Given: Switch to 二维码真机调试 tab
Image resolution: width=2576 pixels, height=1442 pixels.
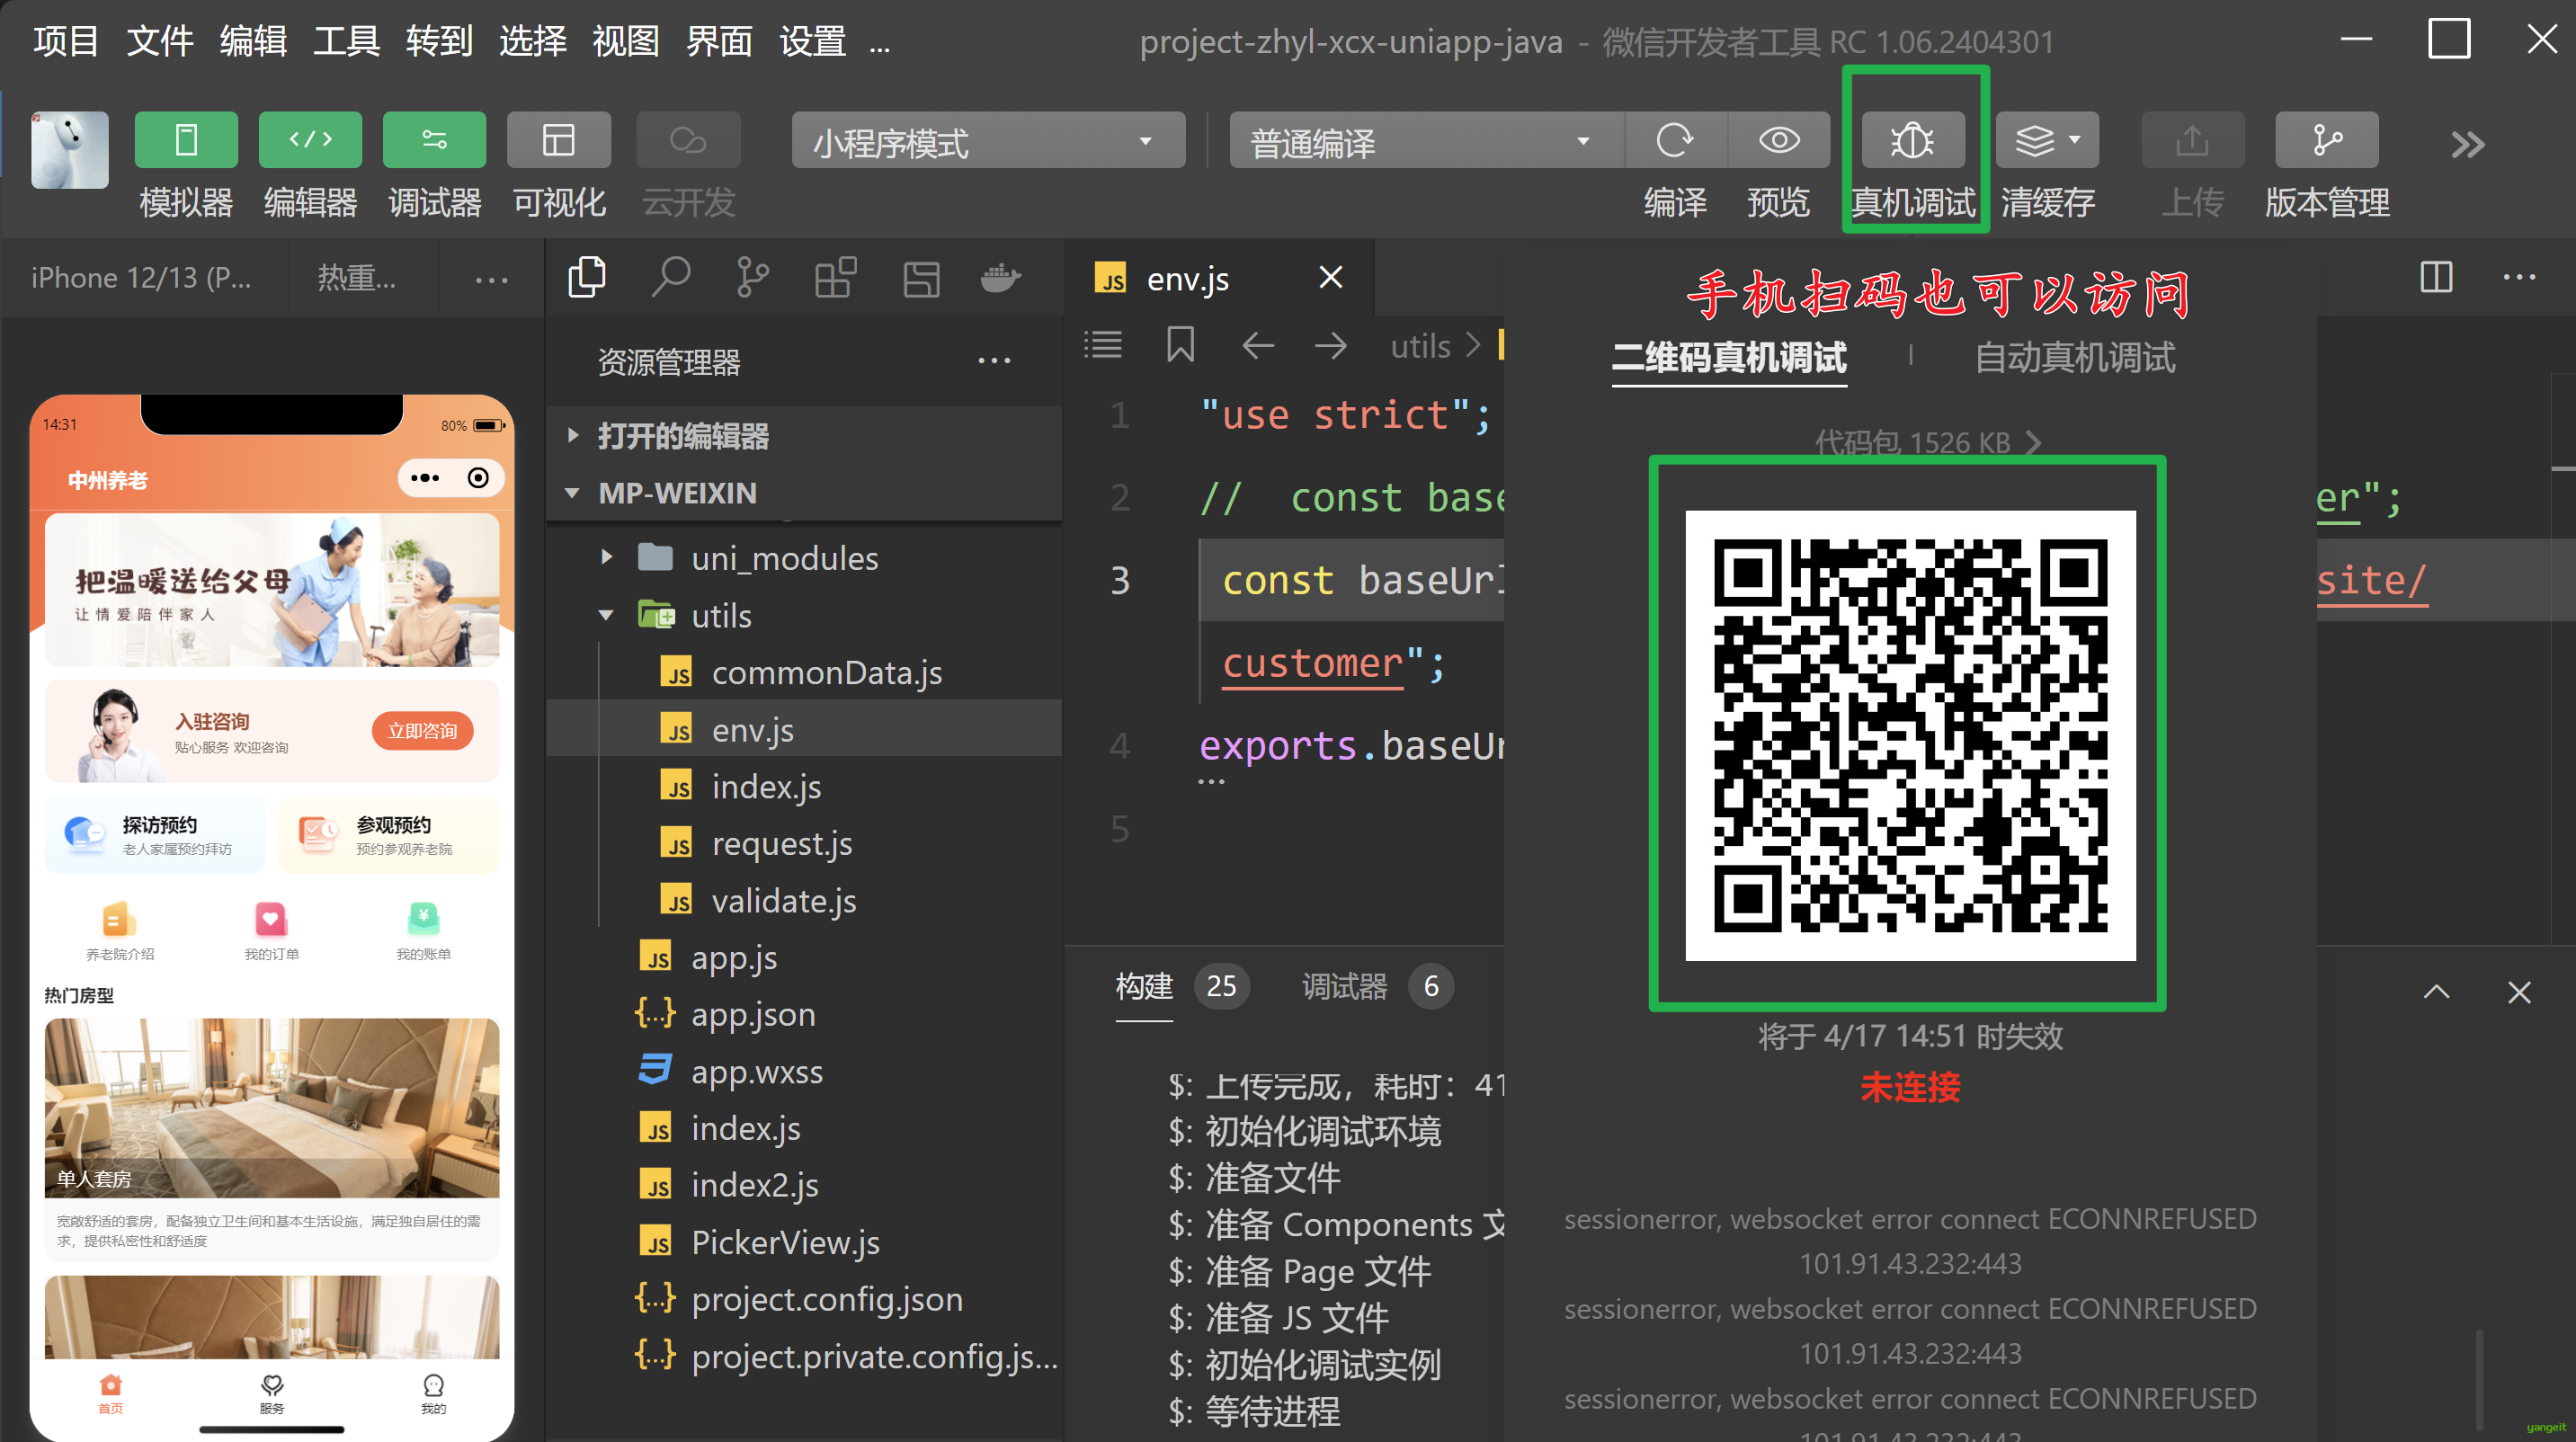Looking at the screenshot, I should point(1729,357).
